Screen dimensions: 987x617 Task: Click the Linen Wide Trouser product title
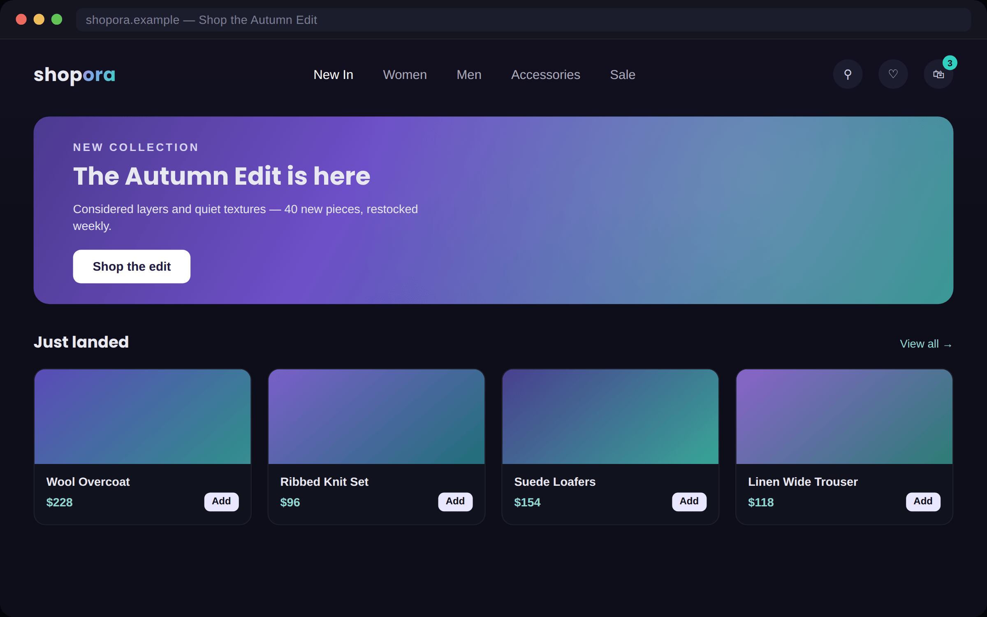point(803,482)
